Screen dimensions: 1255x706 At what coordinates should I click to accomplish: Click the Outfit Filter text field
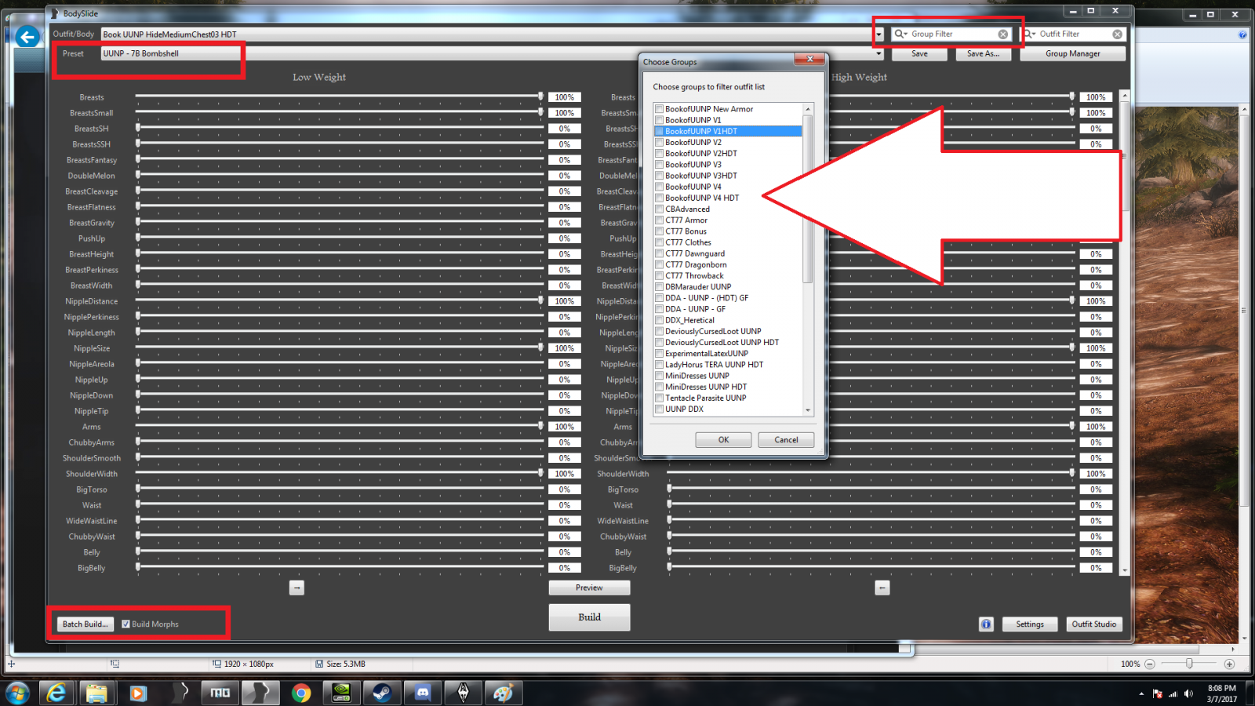[x=1075, y=34]
